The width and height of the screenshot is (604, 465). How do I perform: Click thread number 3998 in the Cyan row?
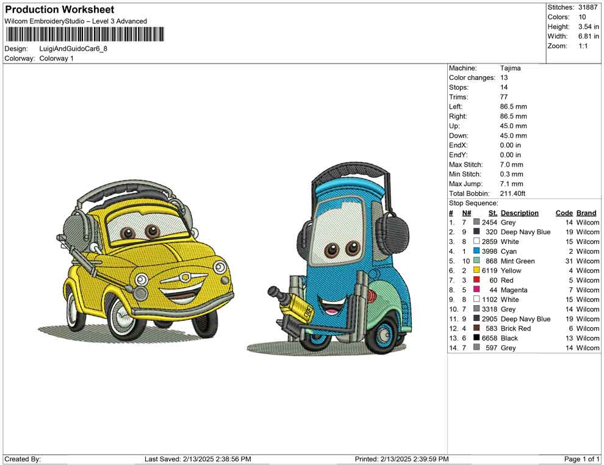click(x=489, y=251)
